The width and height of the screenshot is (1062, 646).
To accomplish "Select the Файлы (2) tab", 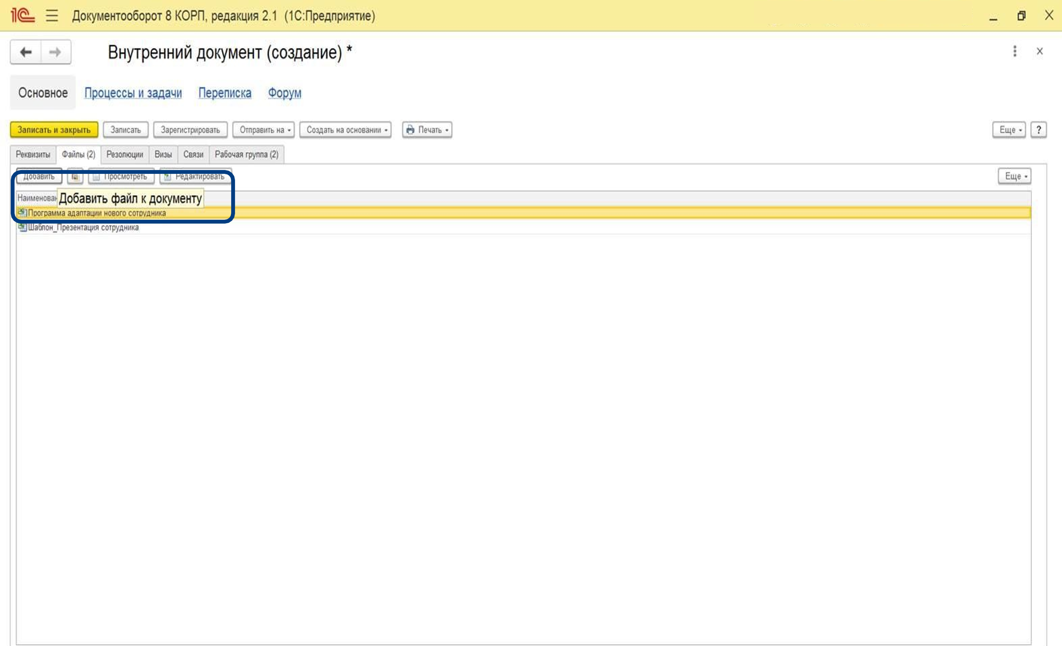I will click(x=78, y=154).
